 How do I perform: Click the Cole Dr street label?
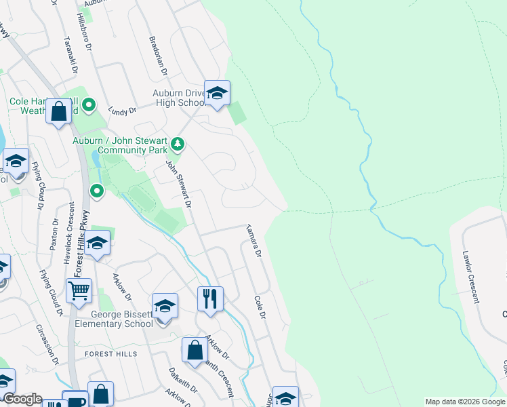tap(260, 307)
